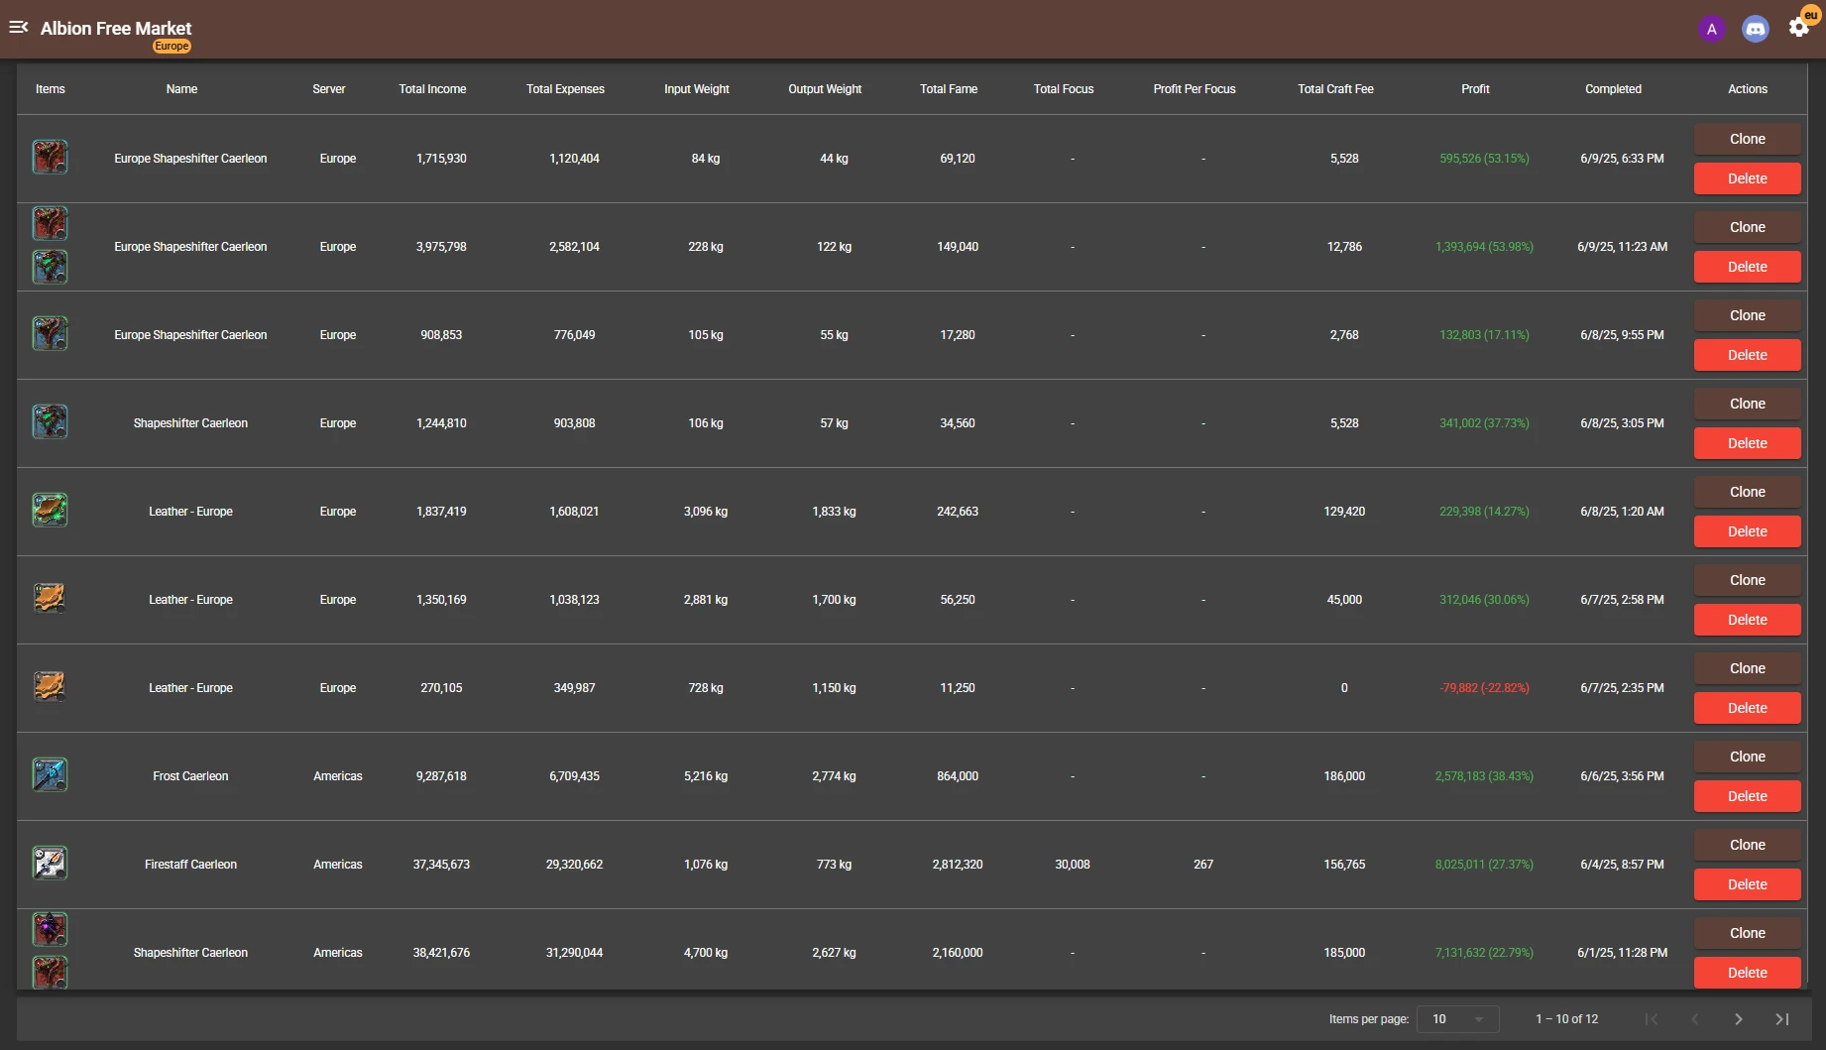Viewport: 1826px width, 1050px height.
Task: Click the Frost Caerleon staff item icon
Action: pos(50,775)
